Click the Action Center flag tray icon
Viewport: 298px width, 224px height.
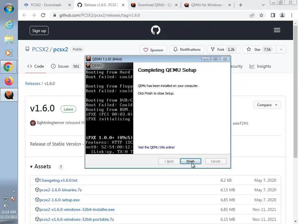pos(13,199)
